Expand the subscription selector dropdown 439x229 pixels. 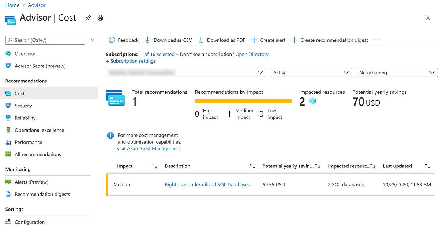185,72
